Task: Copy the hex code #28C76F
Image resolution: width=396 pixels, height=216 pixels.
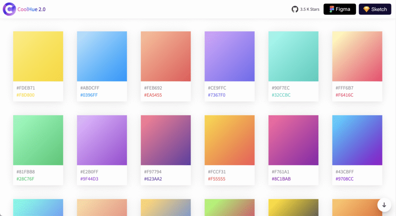Action: [x=25, y=179]
